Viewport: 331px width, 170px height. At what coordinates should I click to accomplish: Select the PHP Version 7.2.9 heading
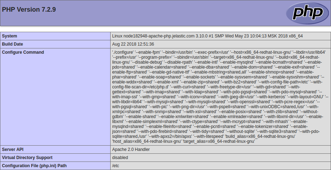(x=29, y=10)
